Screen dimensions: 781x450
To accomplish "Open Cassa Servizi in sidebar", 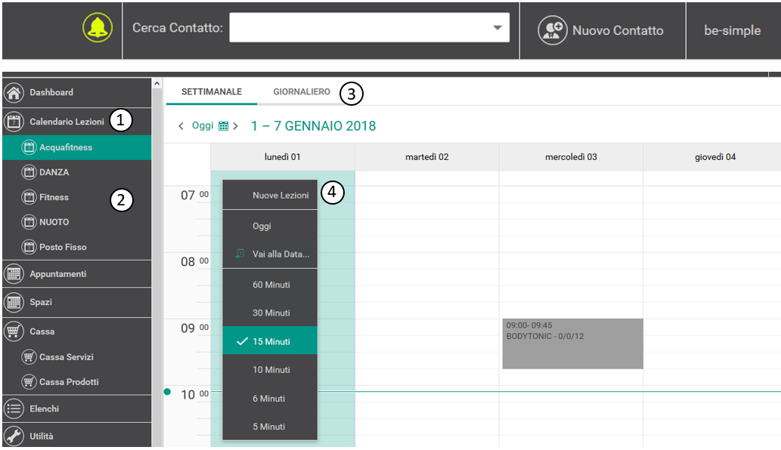I will pyautogui.click(x=77, y=356).
